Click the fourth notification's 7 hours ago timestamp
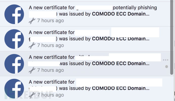 click(50, 95)
